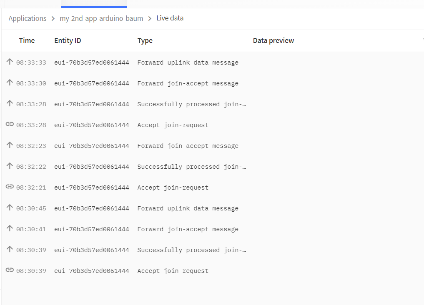The height and width of the screenshot is (305, 424).
Task: Select 'Successfully processed join-…' at 08:32:22
Action: click(x=192, y=167)
